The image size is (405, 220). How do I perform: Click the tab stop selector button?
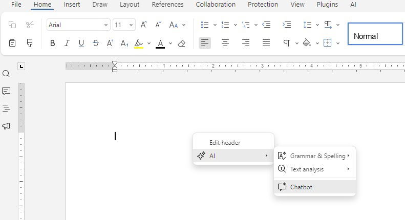pyautogui.click(x=21, y=67)
